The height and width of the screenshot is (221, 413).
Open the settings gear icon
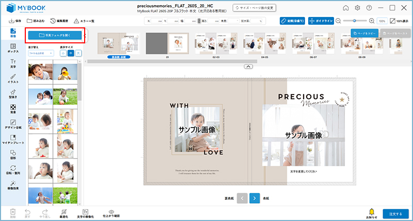pyautogui.click(x=357, y=8)
